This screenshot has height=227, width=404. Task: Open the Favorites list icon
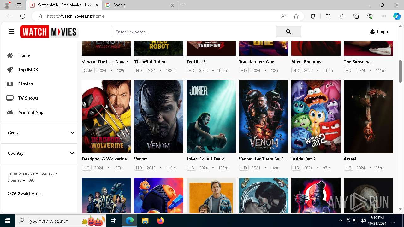click(342, 16)
